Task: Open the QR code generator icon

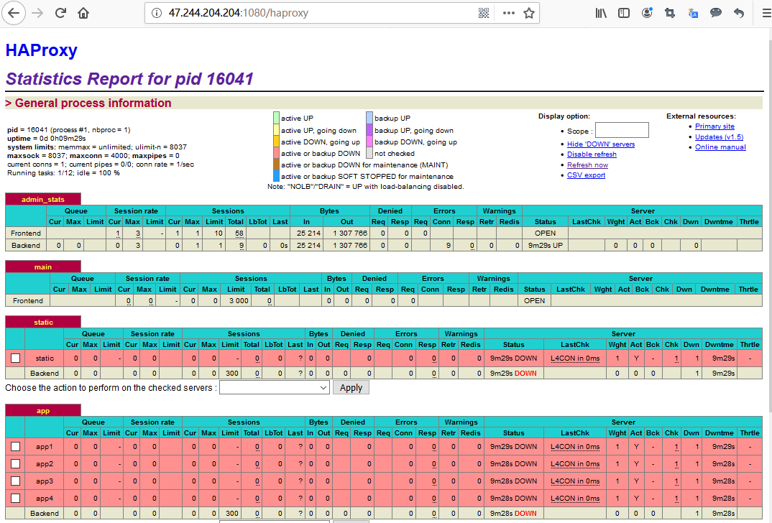Action: click(x=484, y=13)
